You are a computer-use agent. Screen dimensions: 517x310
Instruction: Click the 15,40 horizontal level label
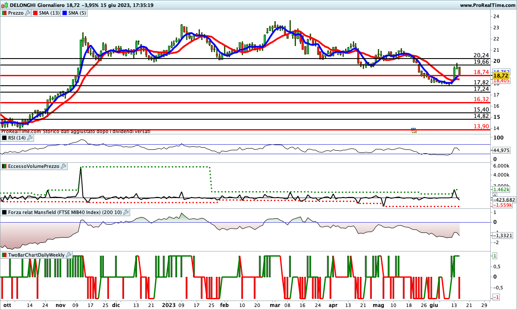click(481, 109)
